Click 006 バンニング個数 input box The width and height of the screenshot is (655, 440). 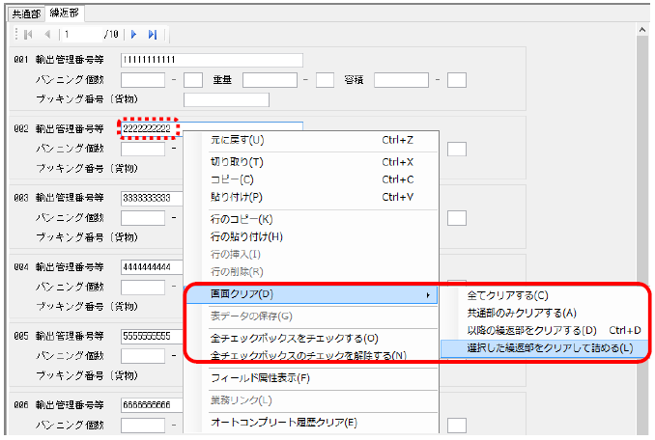click(x=143, y=425)
